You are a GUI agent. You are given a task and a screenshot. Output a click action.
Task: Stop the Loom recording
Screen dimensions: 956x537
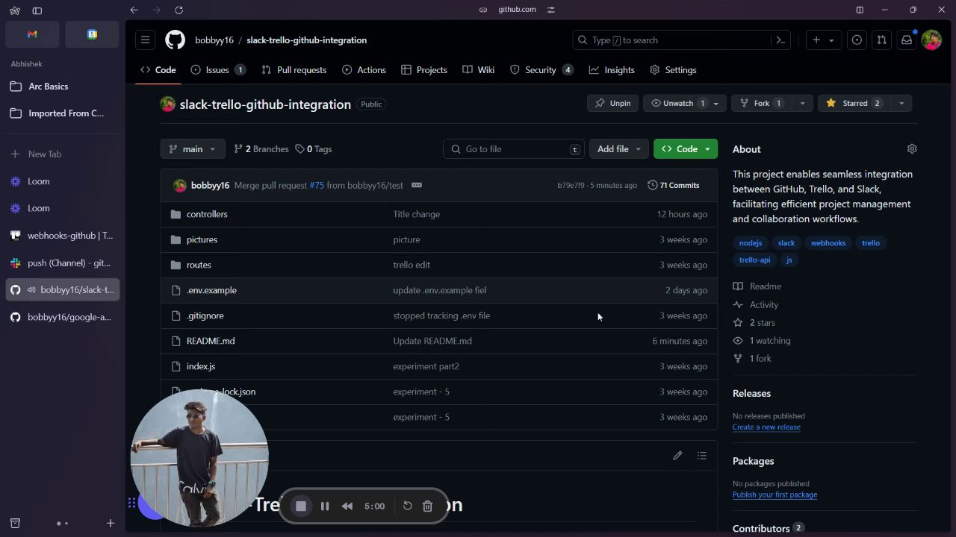[x=301, y=506]
